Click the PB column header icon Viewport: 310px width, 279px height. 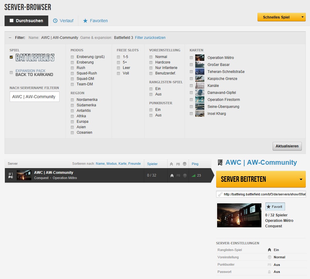click(178, 164)
